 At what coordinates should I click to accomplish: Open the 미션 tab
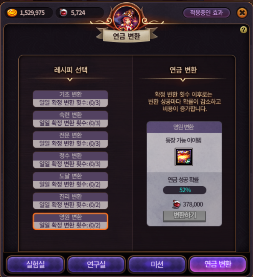(157, 264)
